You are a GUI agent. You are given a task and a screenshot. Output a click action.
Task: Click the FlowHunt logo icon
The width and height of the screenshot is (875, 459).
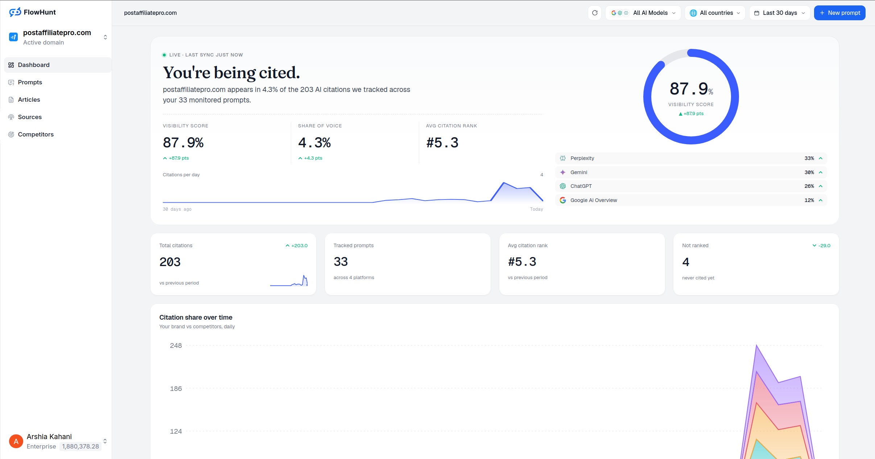pos(15,12)
